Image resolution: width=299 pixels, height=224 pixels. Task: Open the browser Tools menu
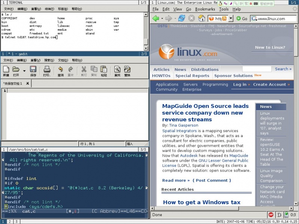[x=224, y=9]
